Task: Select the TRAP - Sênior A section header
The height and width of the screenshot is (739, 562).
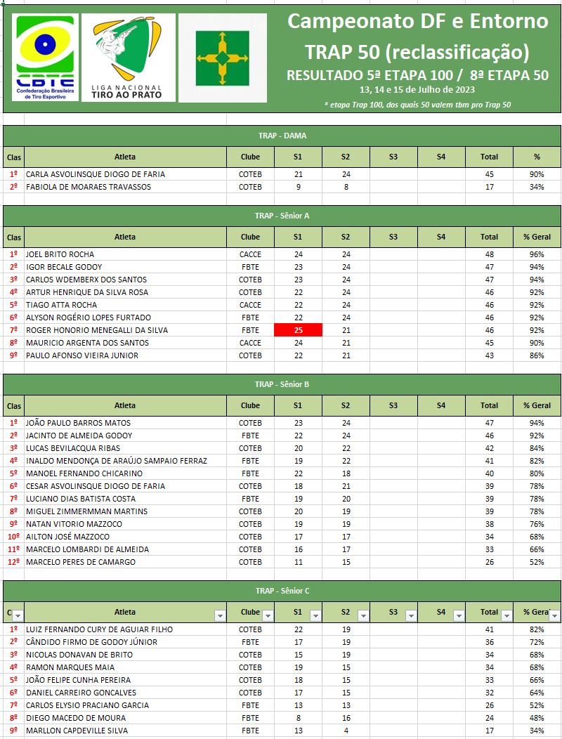Action: tap(282, 216)
